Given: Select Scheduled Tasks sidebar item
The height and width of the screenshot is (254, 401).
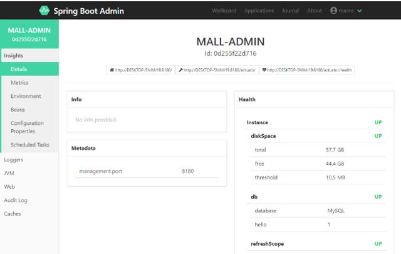Looking at the screenshot, I should [x=29, y=145].
